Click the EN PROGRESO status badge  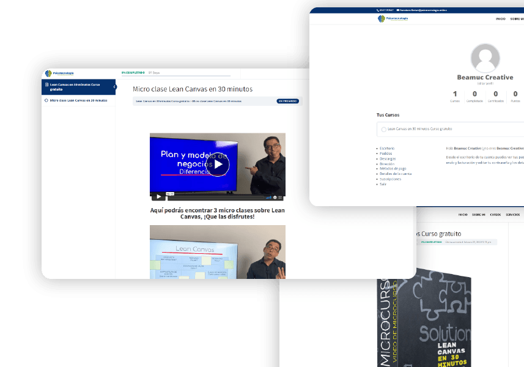(x=287, y=101)
